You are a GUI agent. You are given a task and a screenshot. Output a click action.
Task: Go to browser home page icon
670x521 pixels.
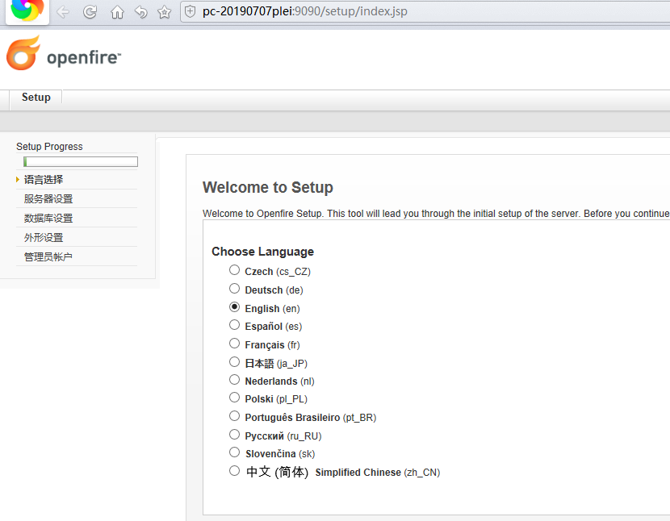[117, 12]
